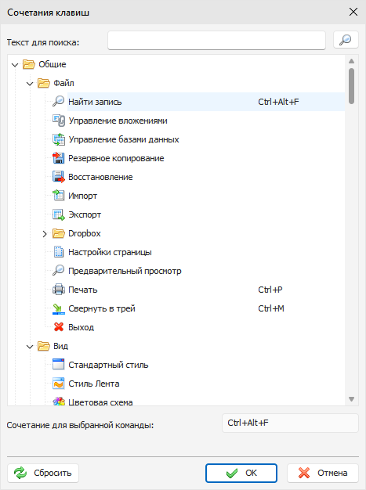Click the Отмена cancel button
This screenshot has height=490, width=366.
[x=323, y=473]
